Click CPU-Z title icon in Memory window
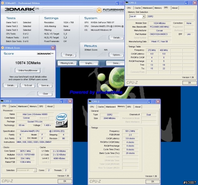The image size is (198, 185). [x=90, y=101]
